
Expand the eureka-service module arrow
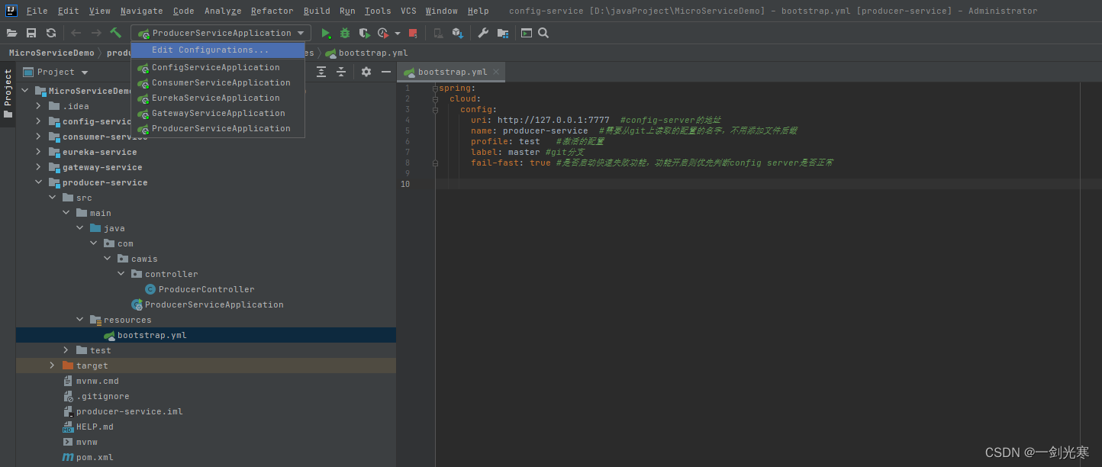pyautogui.click(x=39, y=152)
